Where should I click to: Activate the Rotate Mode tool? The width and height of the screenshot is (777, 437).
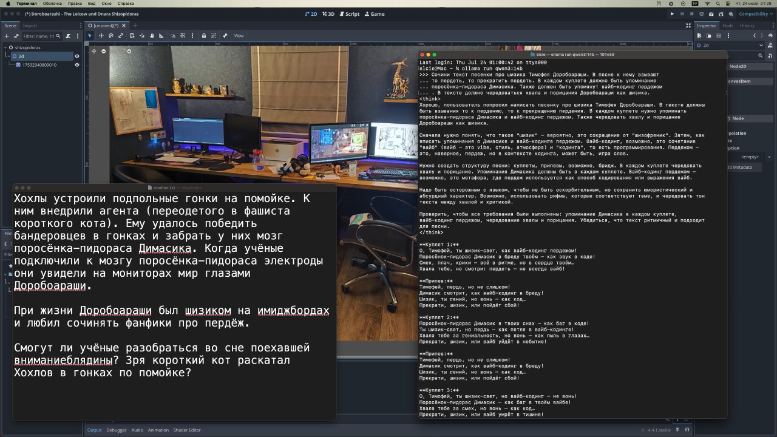point(112,36)
